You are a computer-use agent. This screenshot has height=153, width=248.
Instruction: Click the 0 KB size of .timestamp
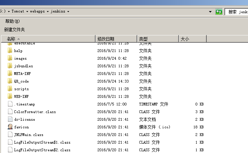[199, 104]
